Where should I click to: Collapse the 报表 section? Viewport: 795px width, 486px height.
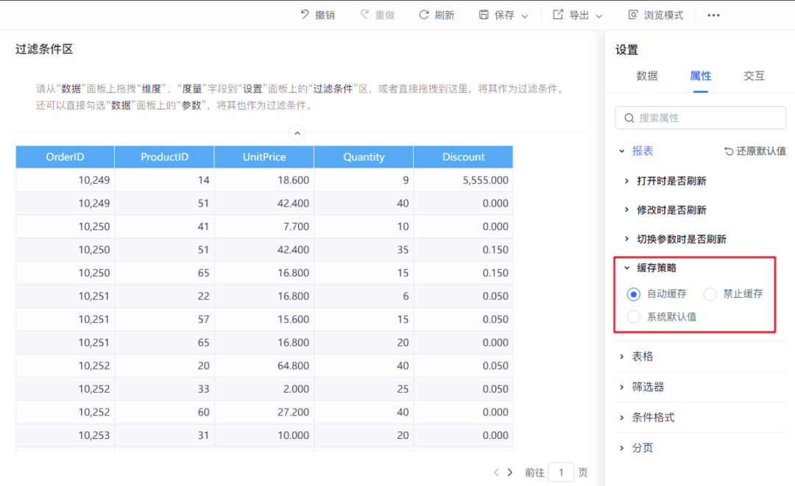pos(621,151)
